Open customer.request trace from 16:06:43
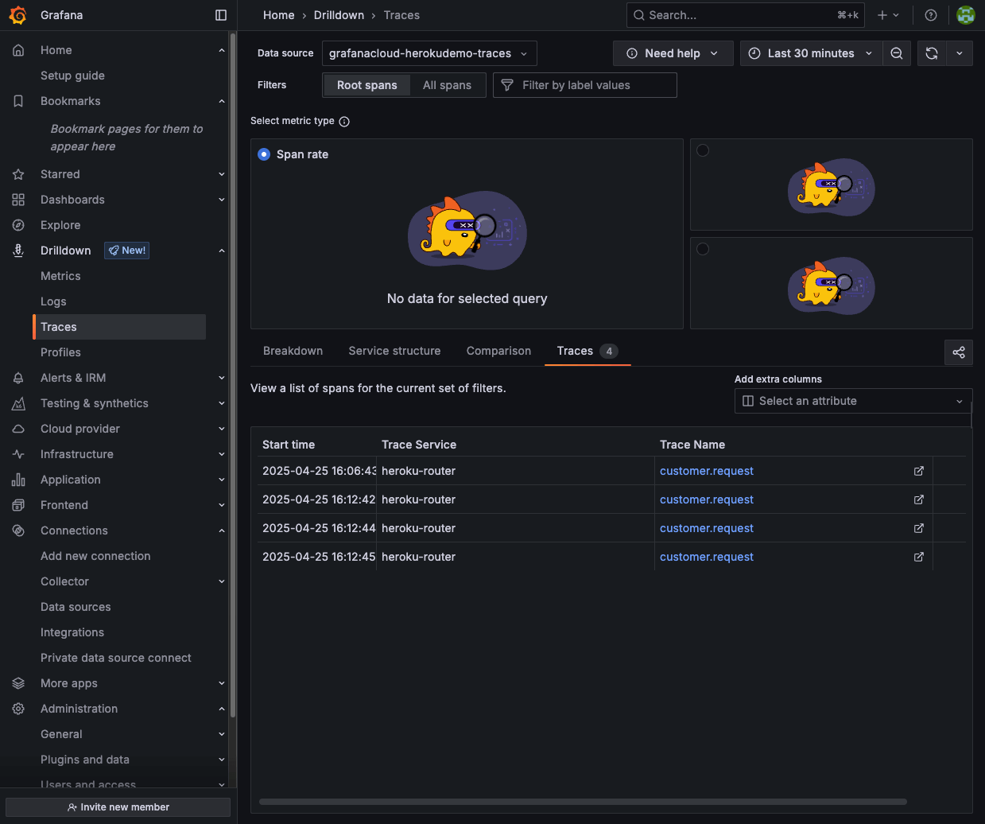 tap(707, 471)
